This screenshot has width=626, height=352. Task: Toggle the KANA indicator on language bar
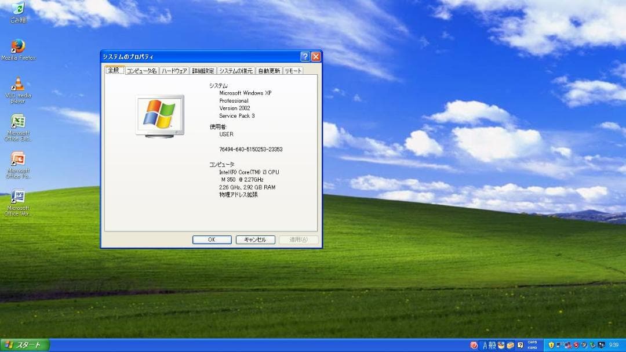(533, 348)
